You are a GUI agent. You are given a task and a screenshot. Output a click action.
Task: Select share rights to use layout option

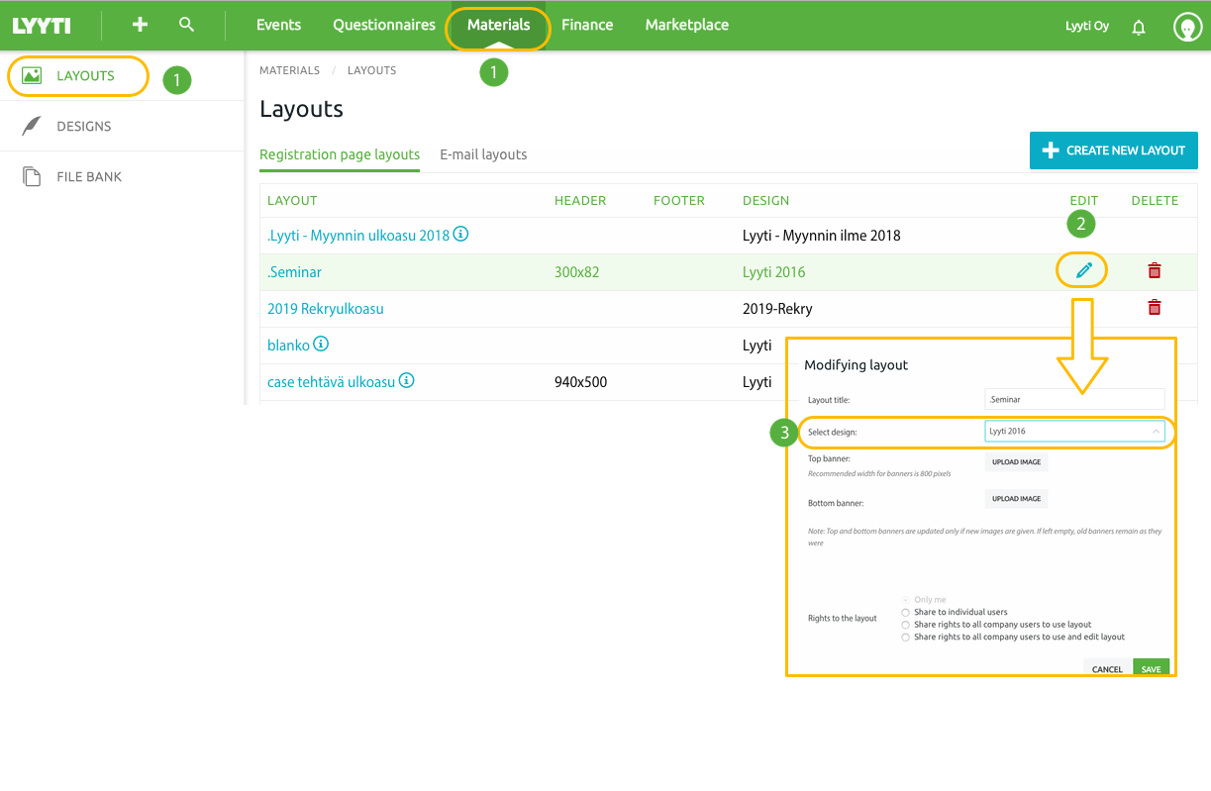coord(905,626)
